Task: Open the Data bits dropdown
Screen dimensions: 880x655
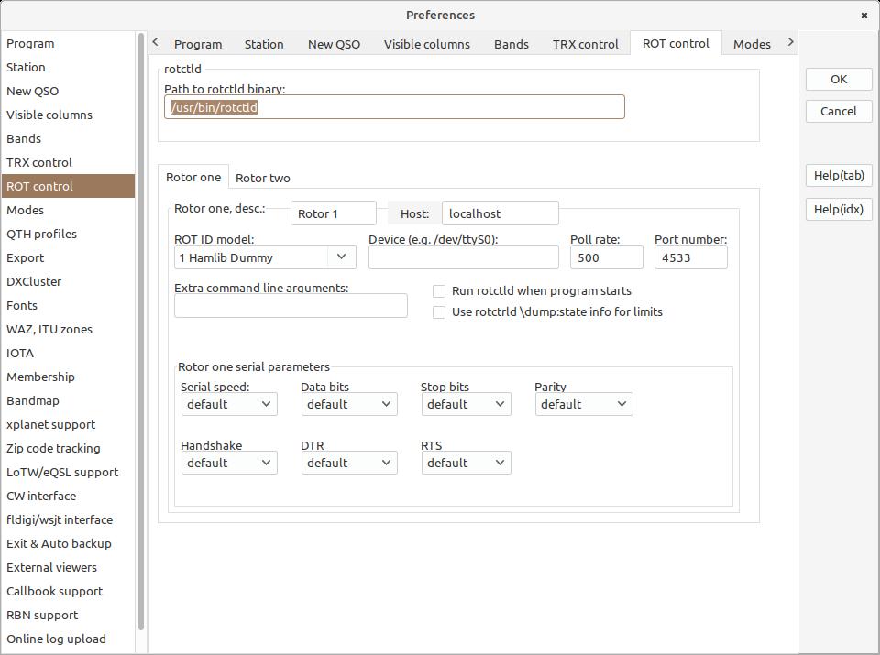Action: coord(349,404)
